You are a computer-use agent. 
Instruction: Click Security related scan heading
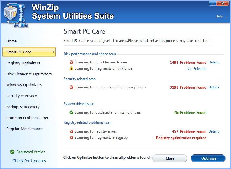80,79
